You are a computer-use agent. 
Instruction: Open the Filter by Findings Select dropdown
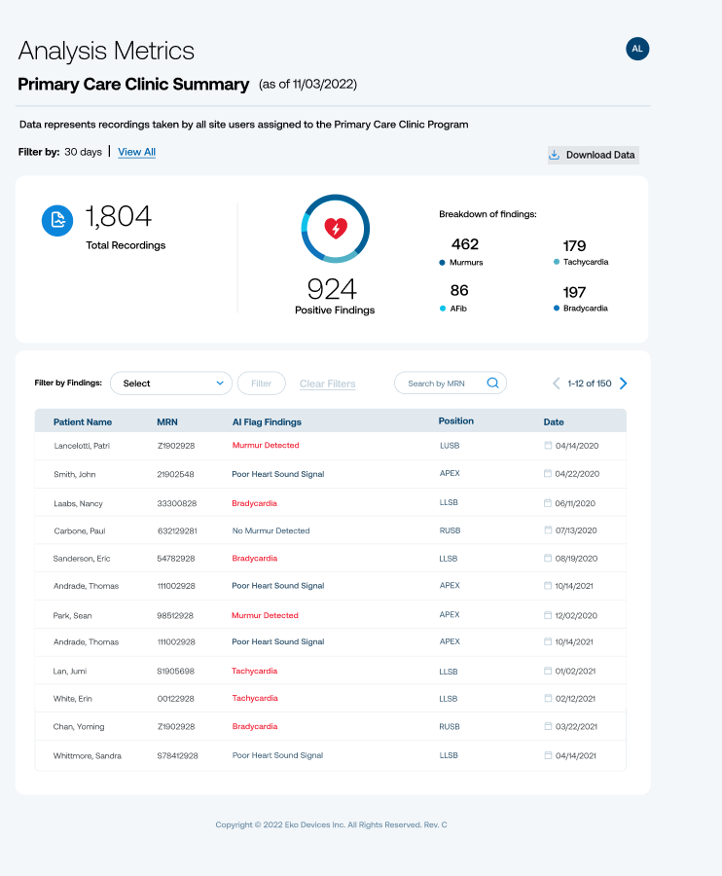coord(171,383)
